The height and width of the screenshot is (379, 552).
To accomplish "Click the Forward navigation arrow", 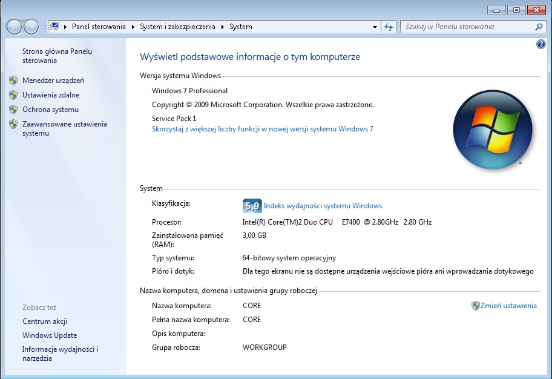I will [31, 27].
